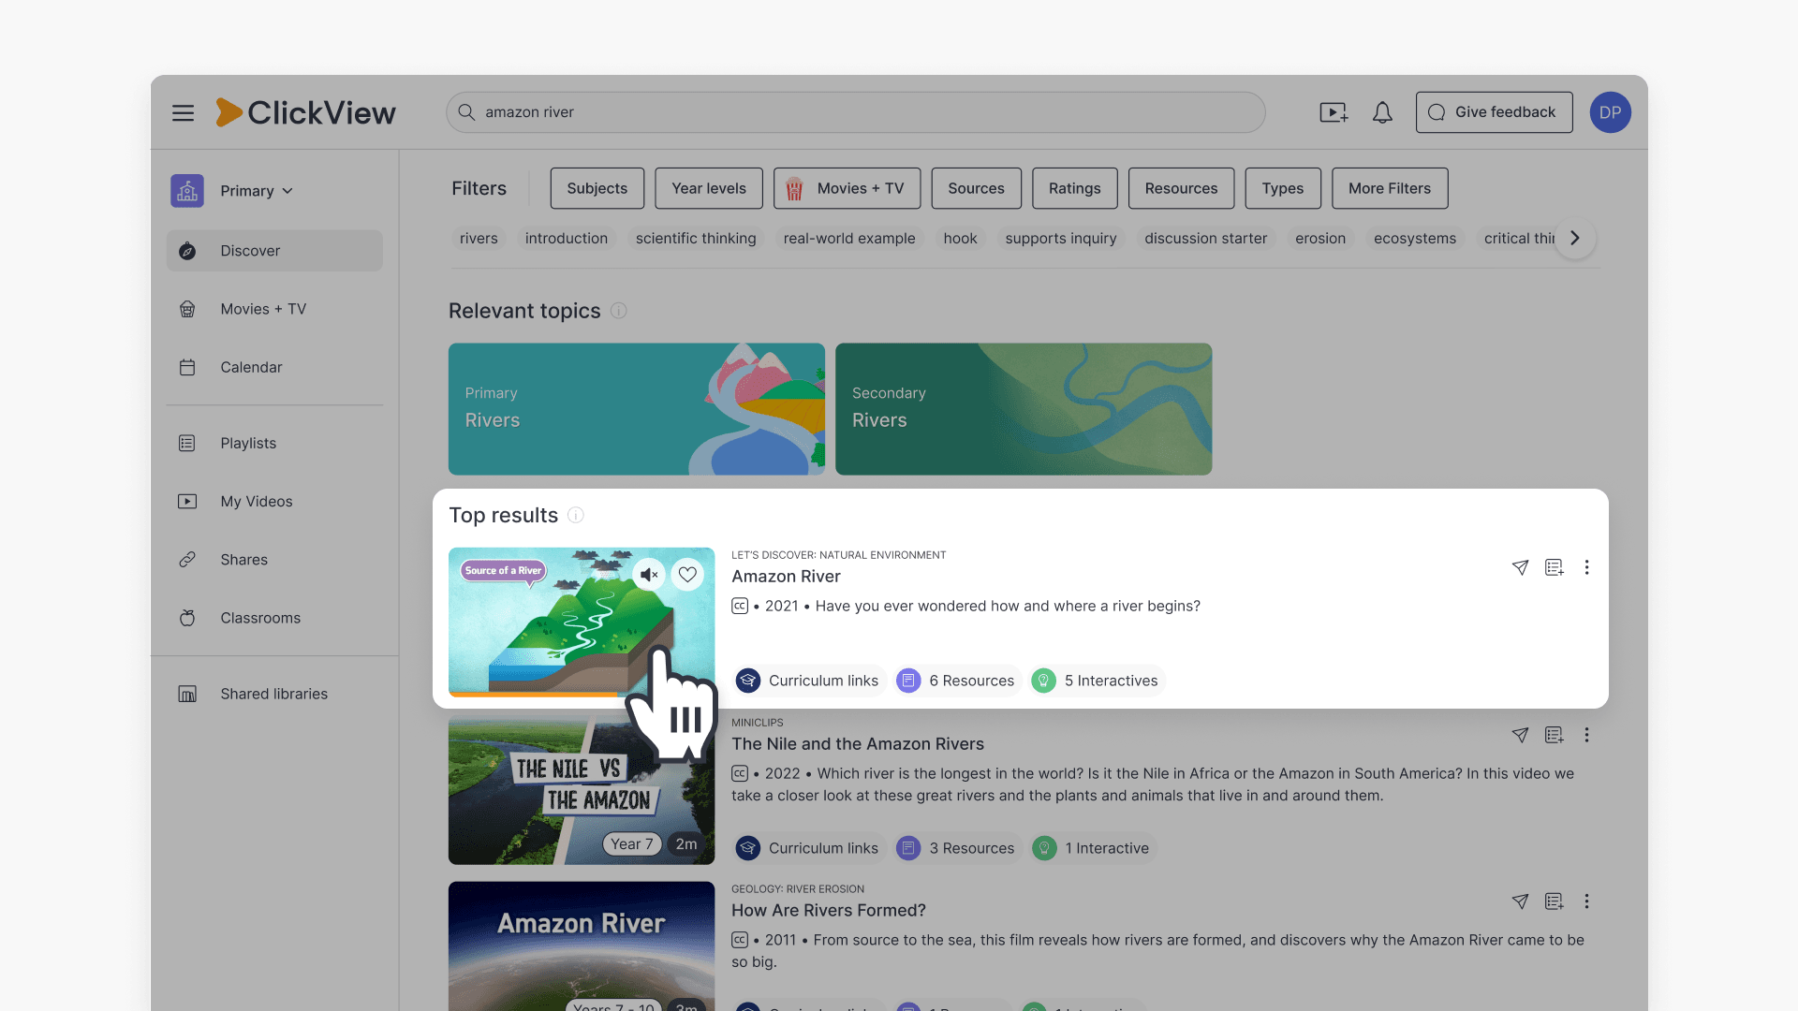
Task: Open the hamburger navigation menu
Action: (x=183, y=112)
